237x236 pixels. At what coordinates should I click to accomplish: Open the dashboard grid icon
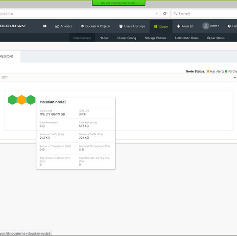click(x=45, y=26)
